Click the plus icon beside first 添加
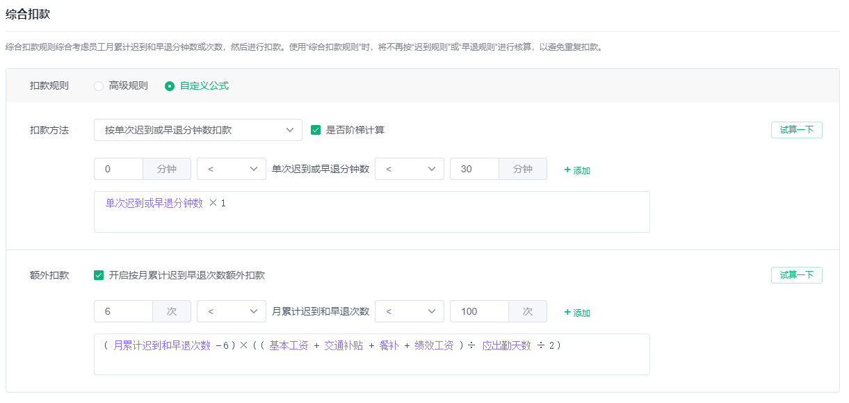This screenshot has height=403, width=849. (x=567, y=170)
